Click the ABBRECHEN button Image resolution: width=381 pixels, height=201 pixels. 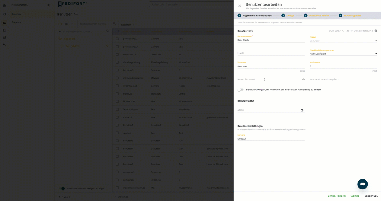coord(371,197)
